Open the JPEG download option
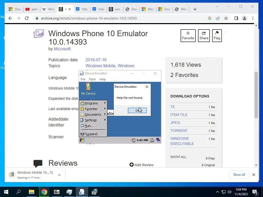Viewport: 263px width, 197px height. [175, 123]
